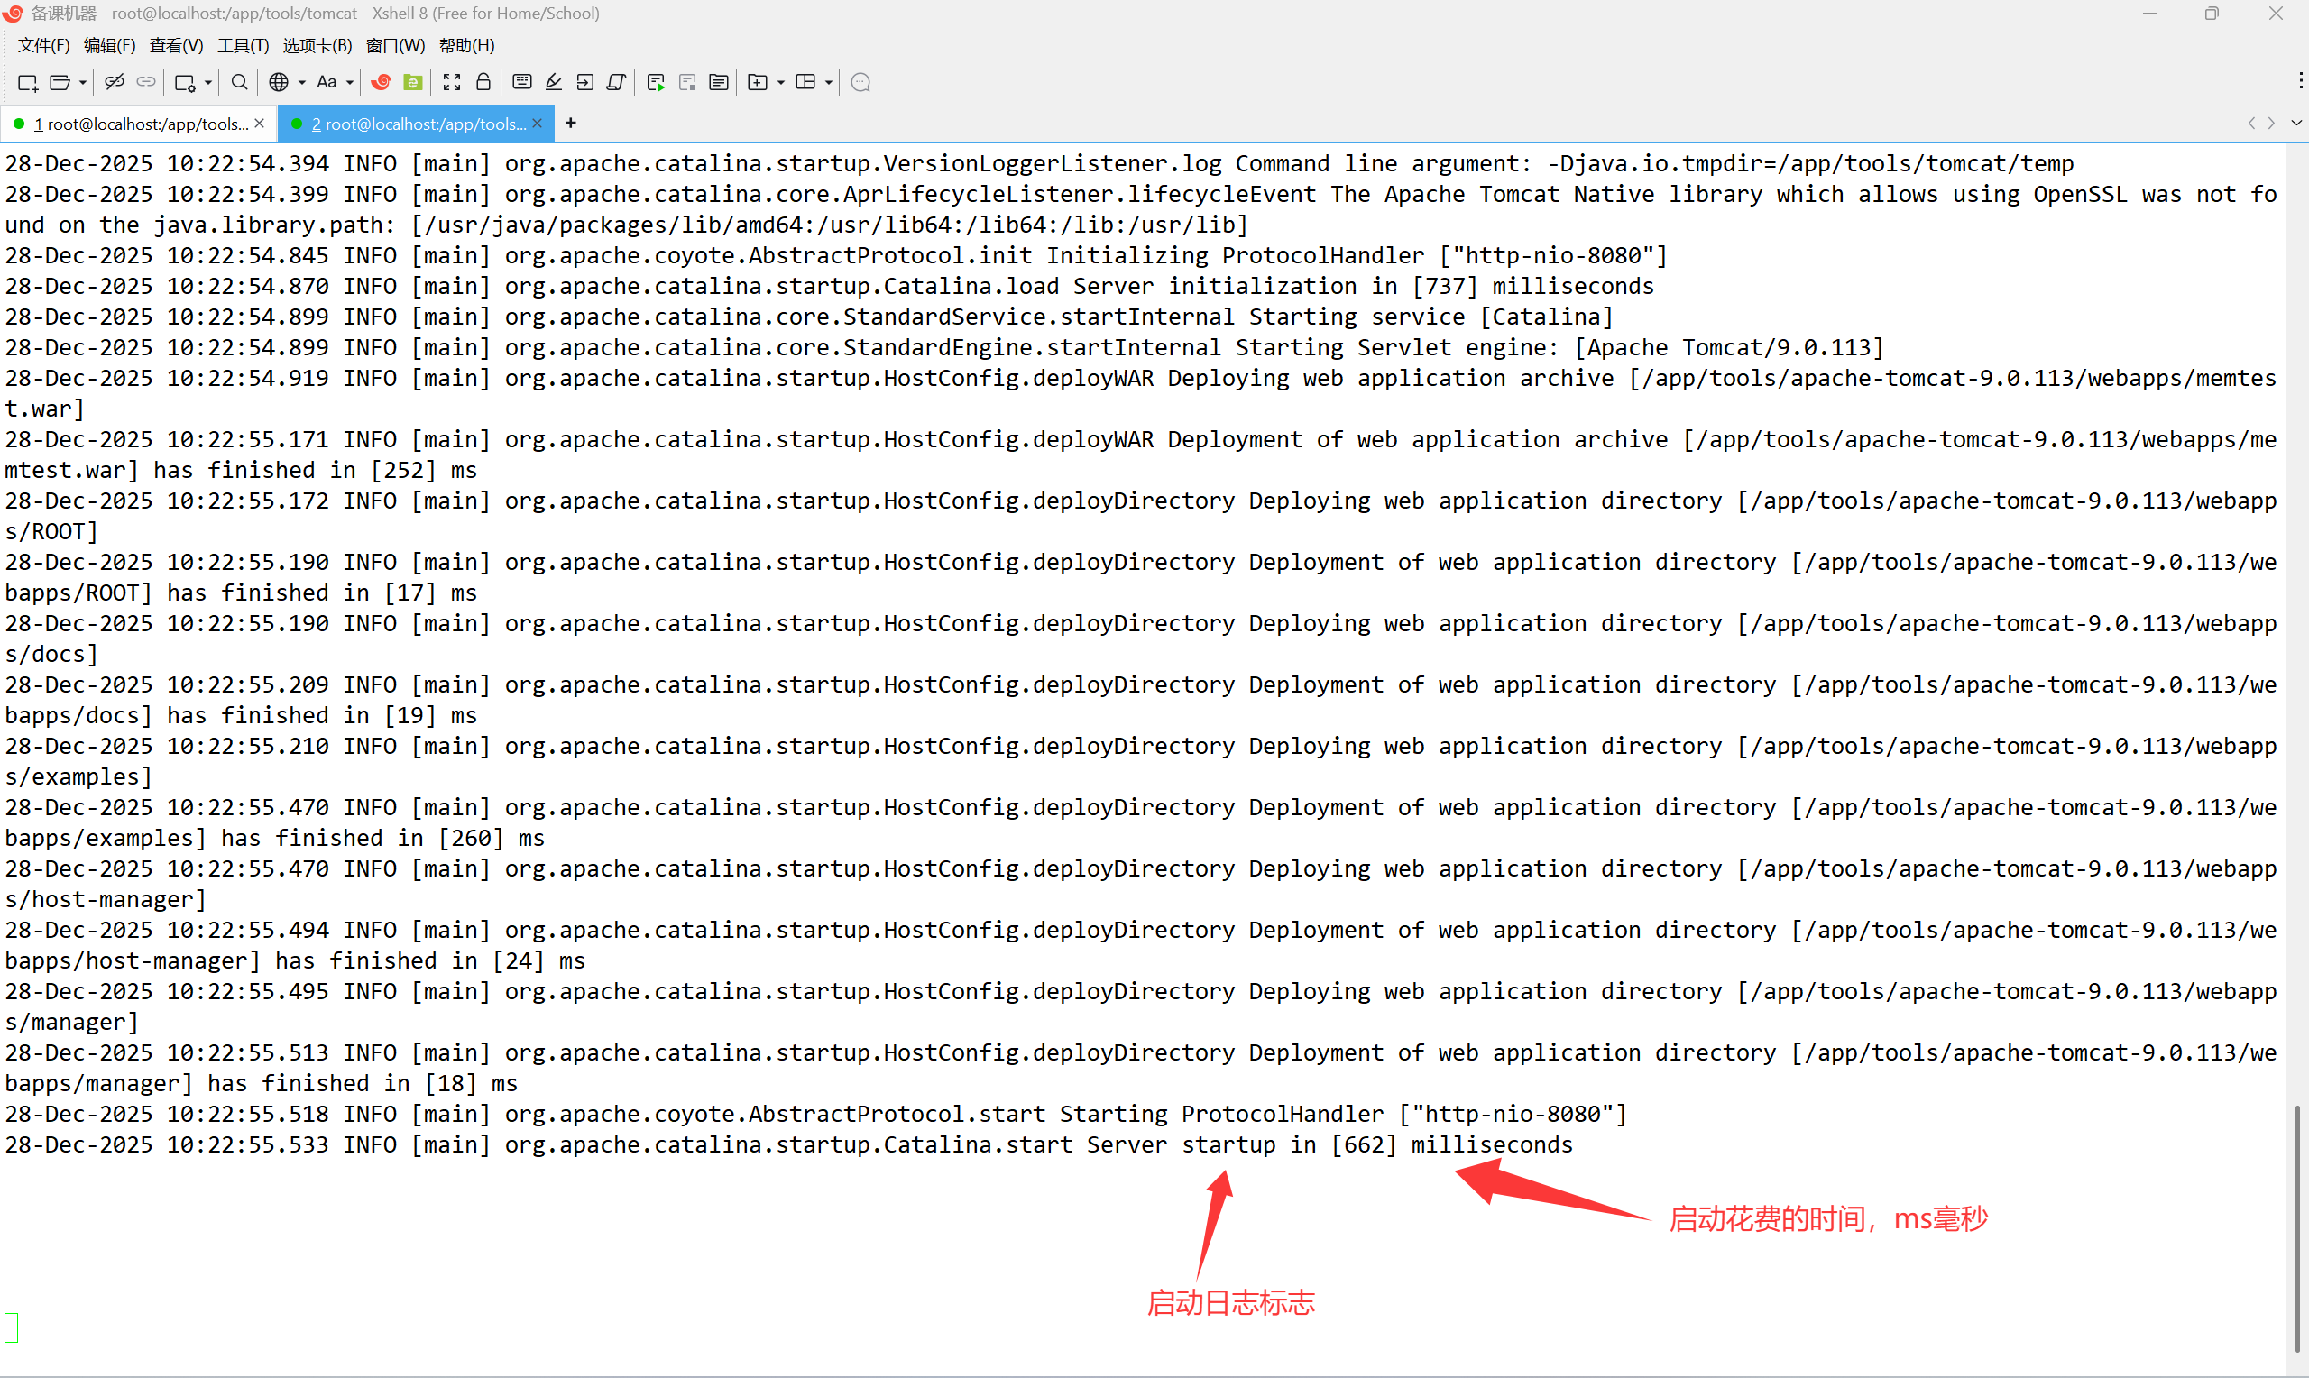Image resolution: width=2309 pixels, height=1378 pixels.
Task: Click the fullscreen toggle icon
Action: coord(451,83)
